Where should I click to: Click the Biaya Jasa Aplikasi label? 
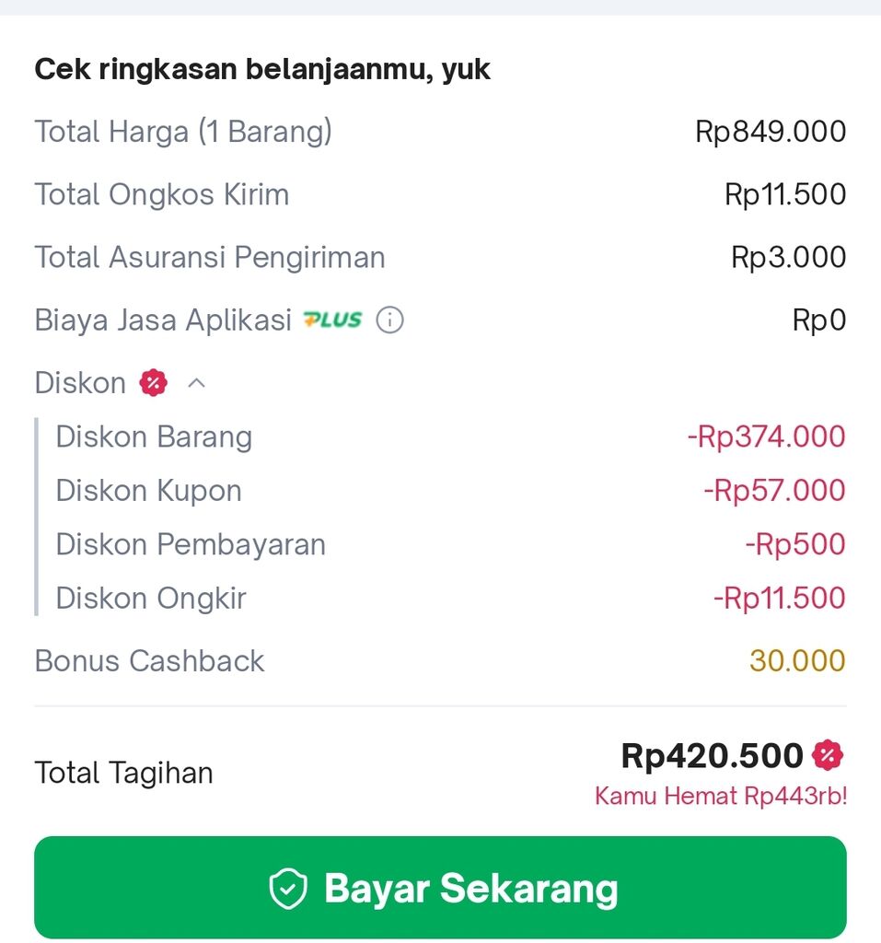[163, 320]
